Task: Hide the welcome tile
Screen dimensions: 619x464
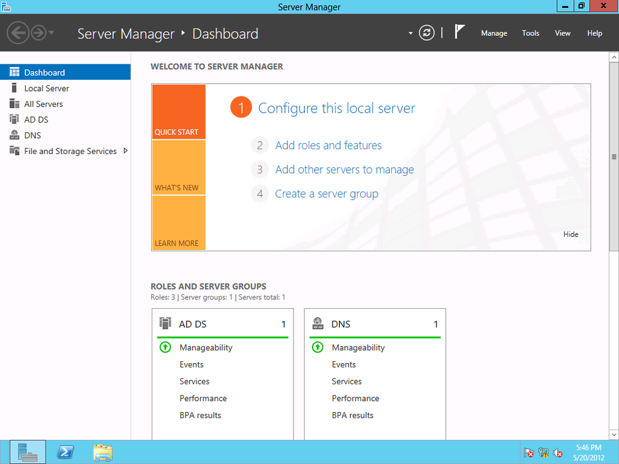Action: coord(571,234)
